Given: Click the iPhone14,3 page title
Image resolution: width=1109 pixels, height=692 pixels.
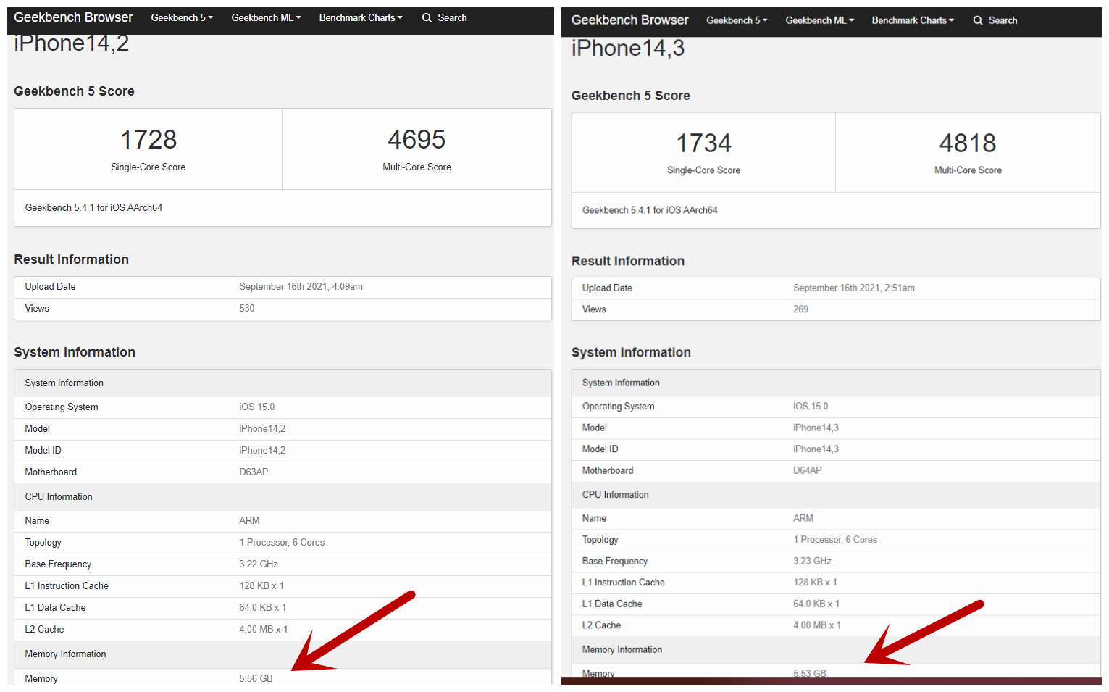Looking at the screenshot, I should click(x=628, y=48).
